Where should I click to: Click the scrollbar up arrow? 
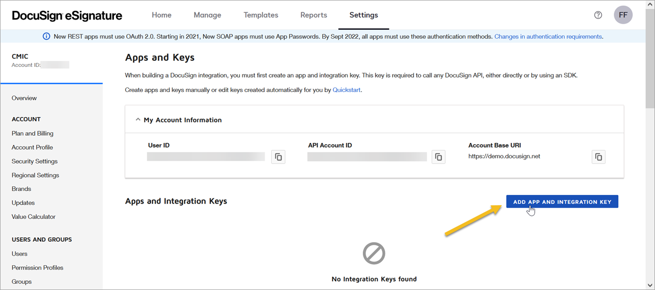tap(650, 4)
